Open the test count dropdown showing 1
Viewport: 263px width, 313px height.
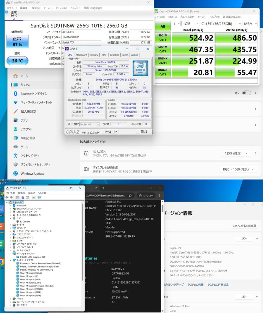[x=176, y=23]
